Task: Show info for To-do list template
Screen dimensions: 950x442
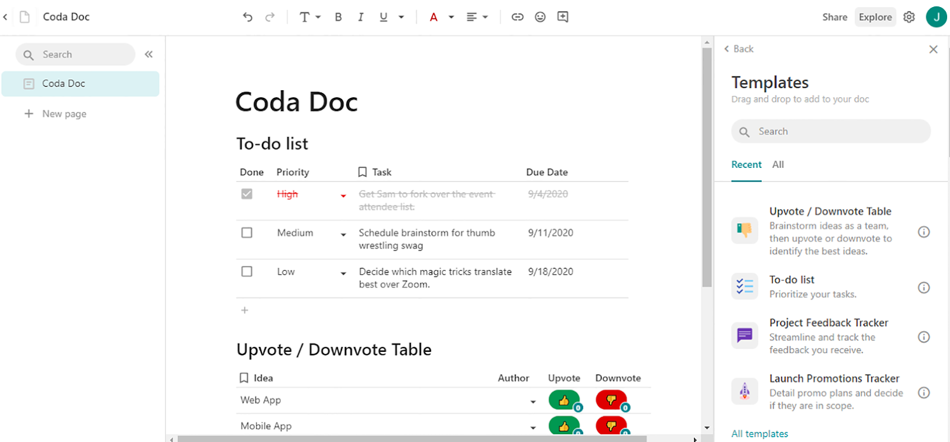Action: pyautogui.click(x=924, y=288)
